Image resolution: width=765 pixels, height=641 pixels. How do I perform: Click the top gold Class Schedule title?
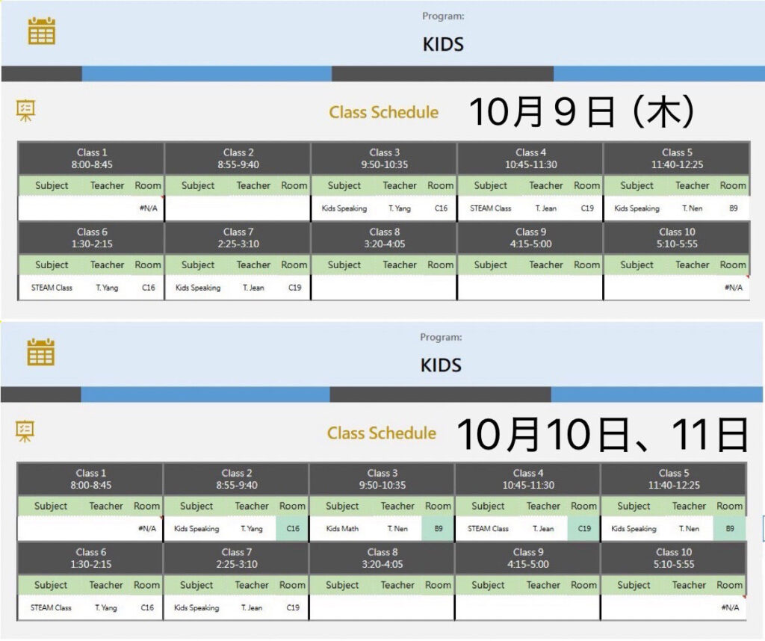tap(383, 113)
